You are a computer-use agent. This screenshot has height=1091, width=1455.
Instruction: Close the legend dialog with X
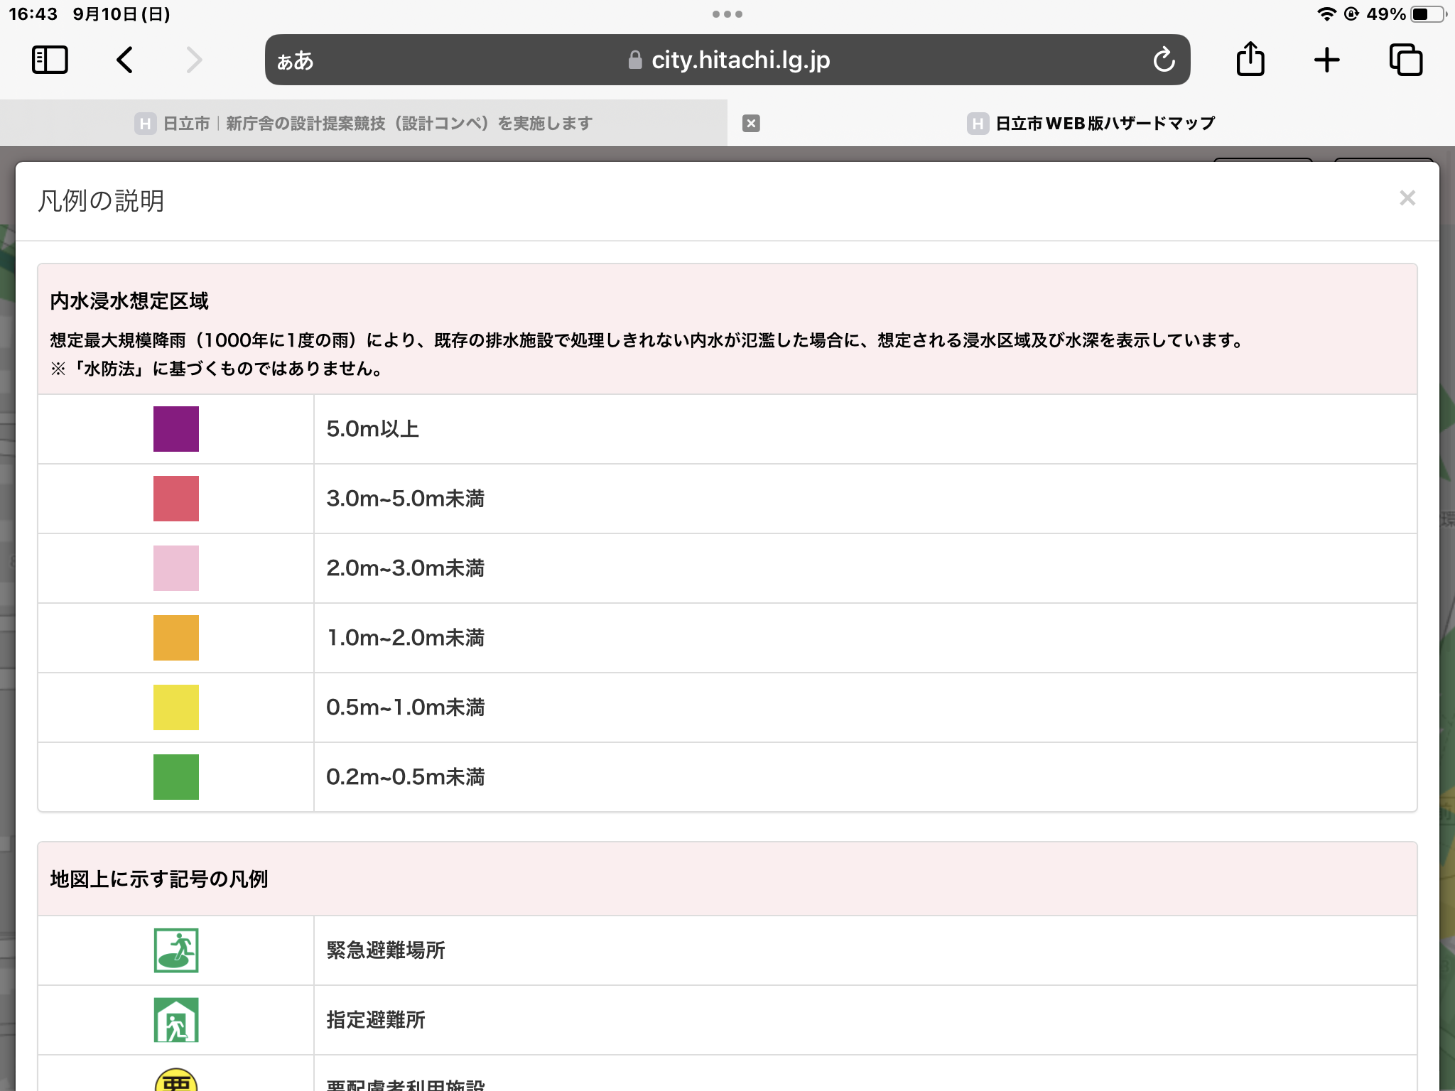(x=1407, y=198)
